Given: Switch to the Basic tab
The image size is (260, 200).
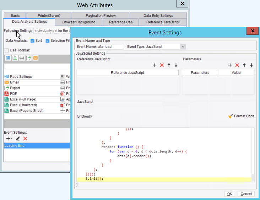Looking at the screenshot, I should (x=15, y=16).
